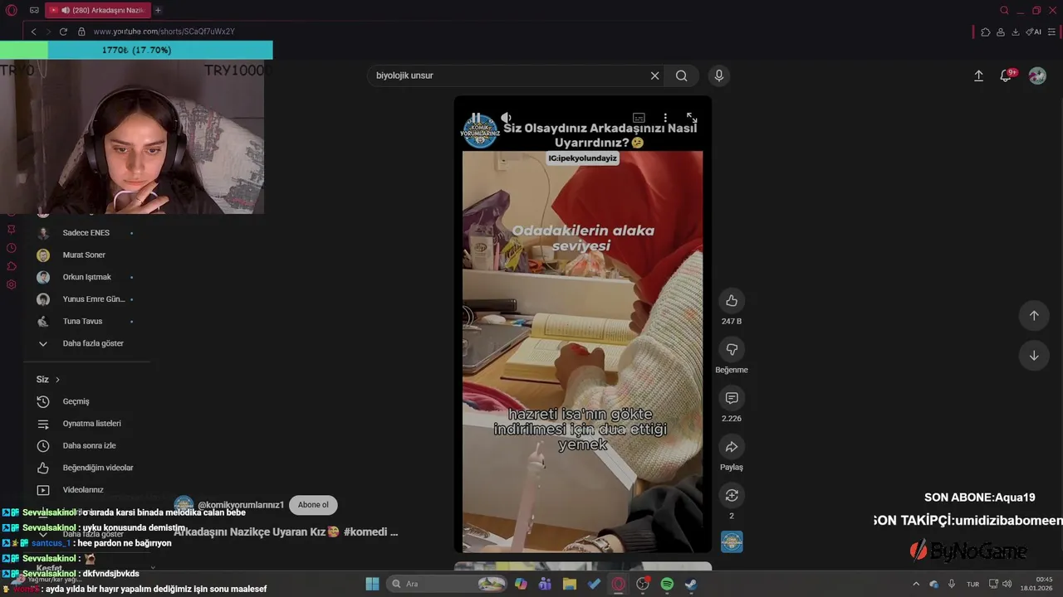Image resolution: width=1063 pixels, height=597 pixels.
Task: Clear the search text with X
Action: [x=654, y=75]
